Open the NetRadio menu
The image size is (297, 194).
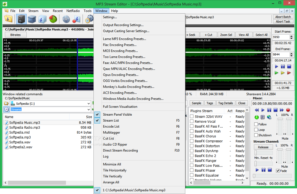[x=73, y=11]
